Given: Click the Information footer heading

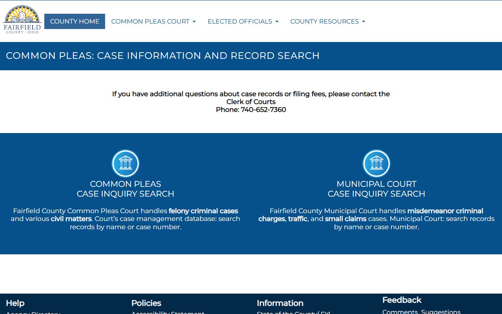Looking at the screenshot, I should click(x=280, y=303).
